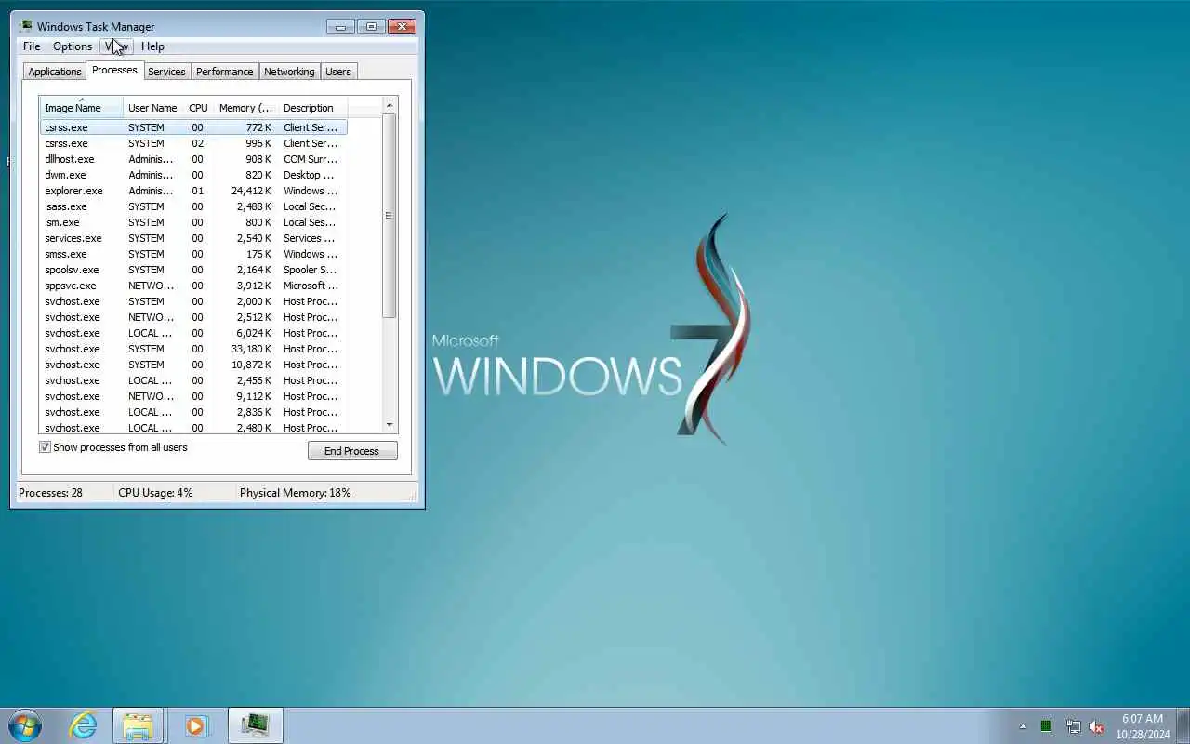Click the muted volume tray icon
This screenshot has height=744, width=1190.
point(1097,726)
